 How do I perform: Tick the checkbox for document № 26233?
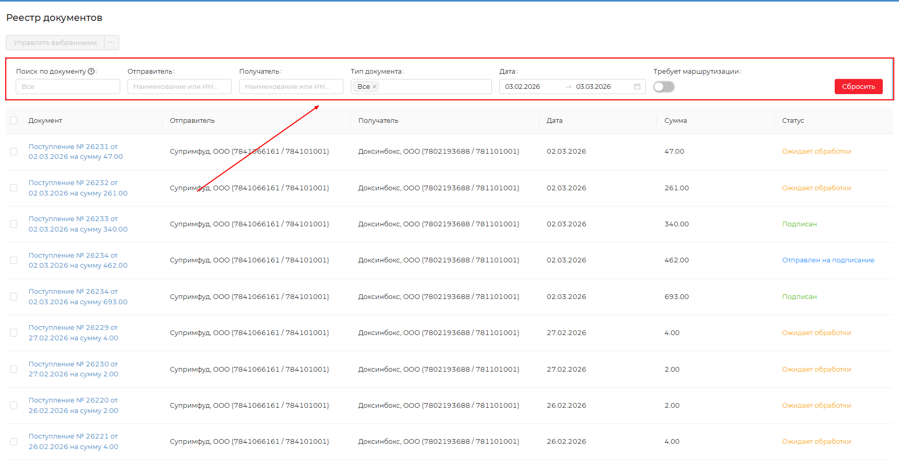click(x=14, y=224)
